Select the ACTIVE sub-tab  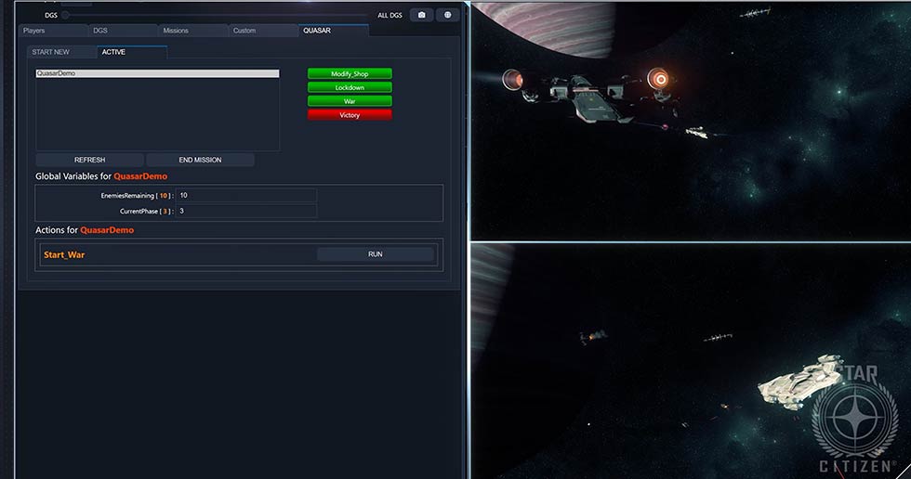(x=132, y=52)
